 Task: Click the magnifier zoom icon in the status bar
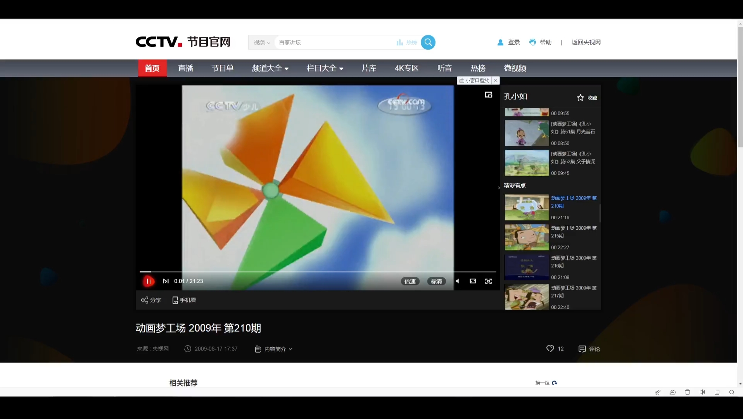pyautogui.click(x=732, y=392)
